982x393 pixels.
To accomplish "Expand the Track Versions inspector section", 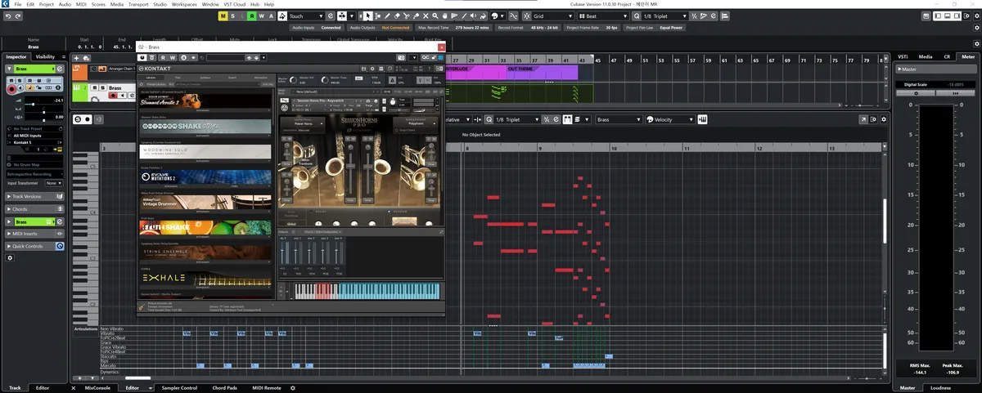I will click(34, 196).
